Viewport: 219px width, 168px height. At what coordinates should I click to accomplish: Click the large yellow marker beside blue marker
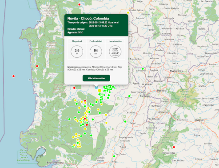point(100,91)
